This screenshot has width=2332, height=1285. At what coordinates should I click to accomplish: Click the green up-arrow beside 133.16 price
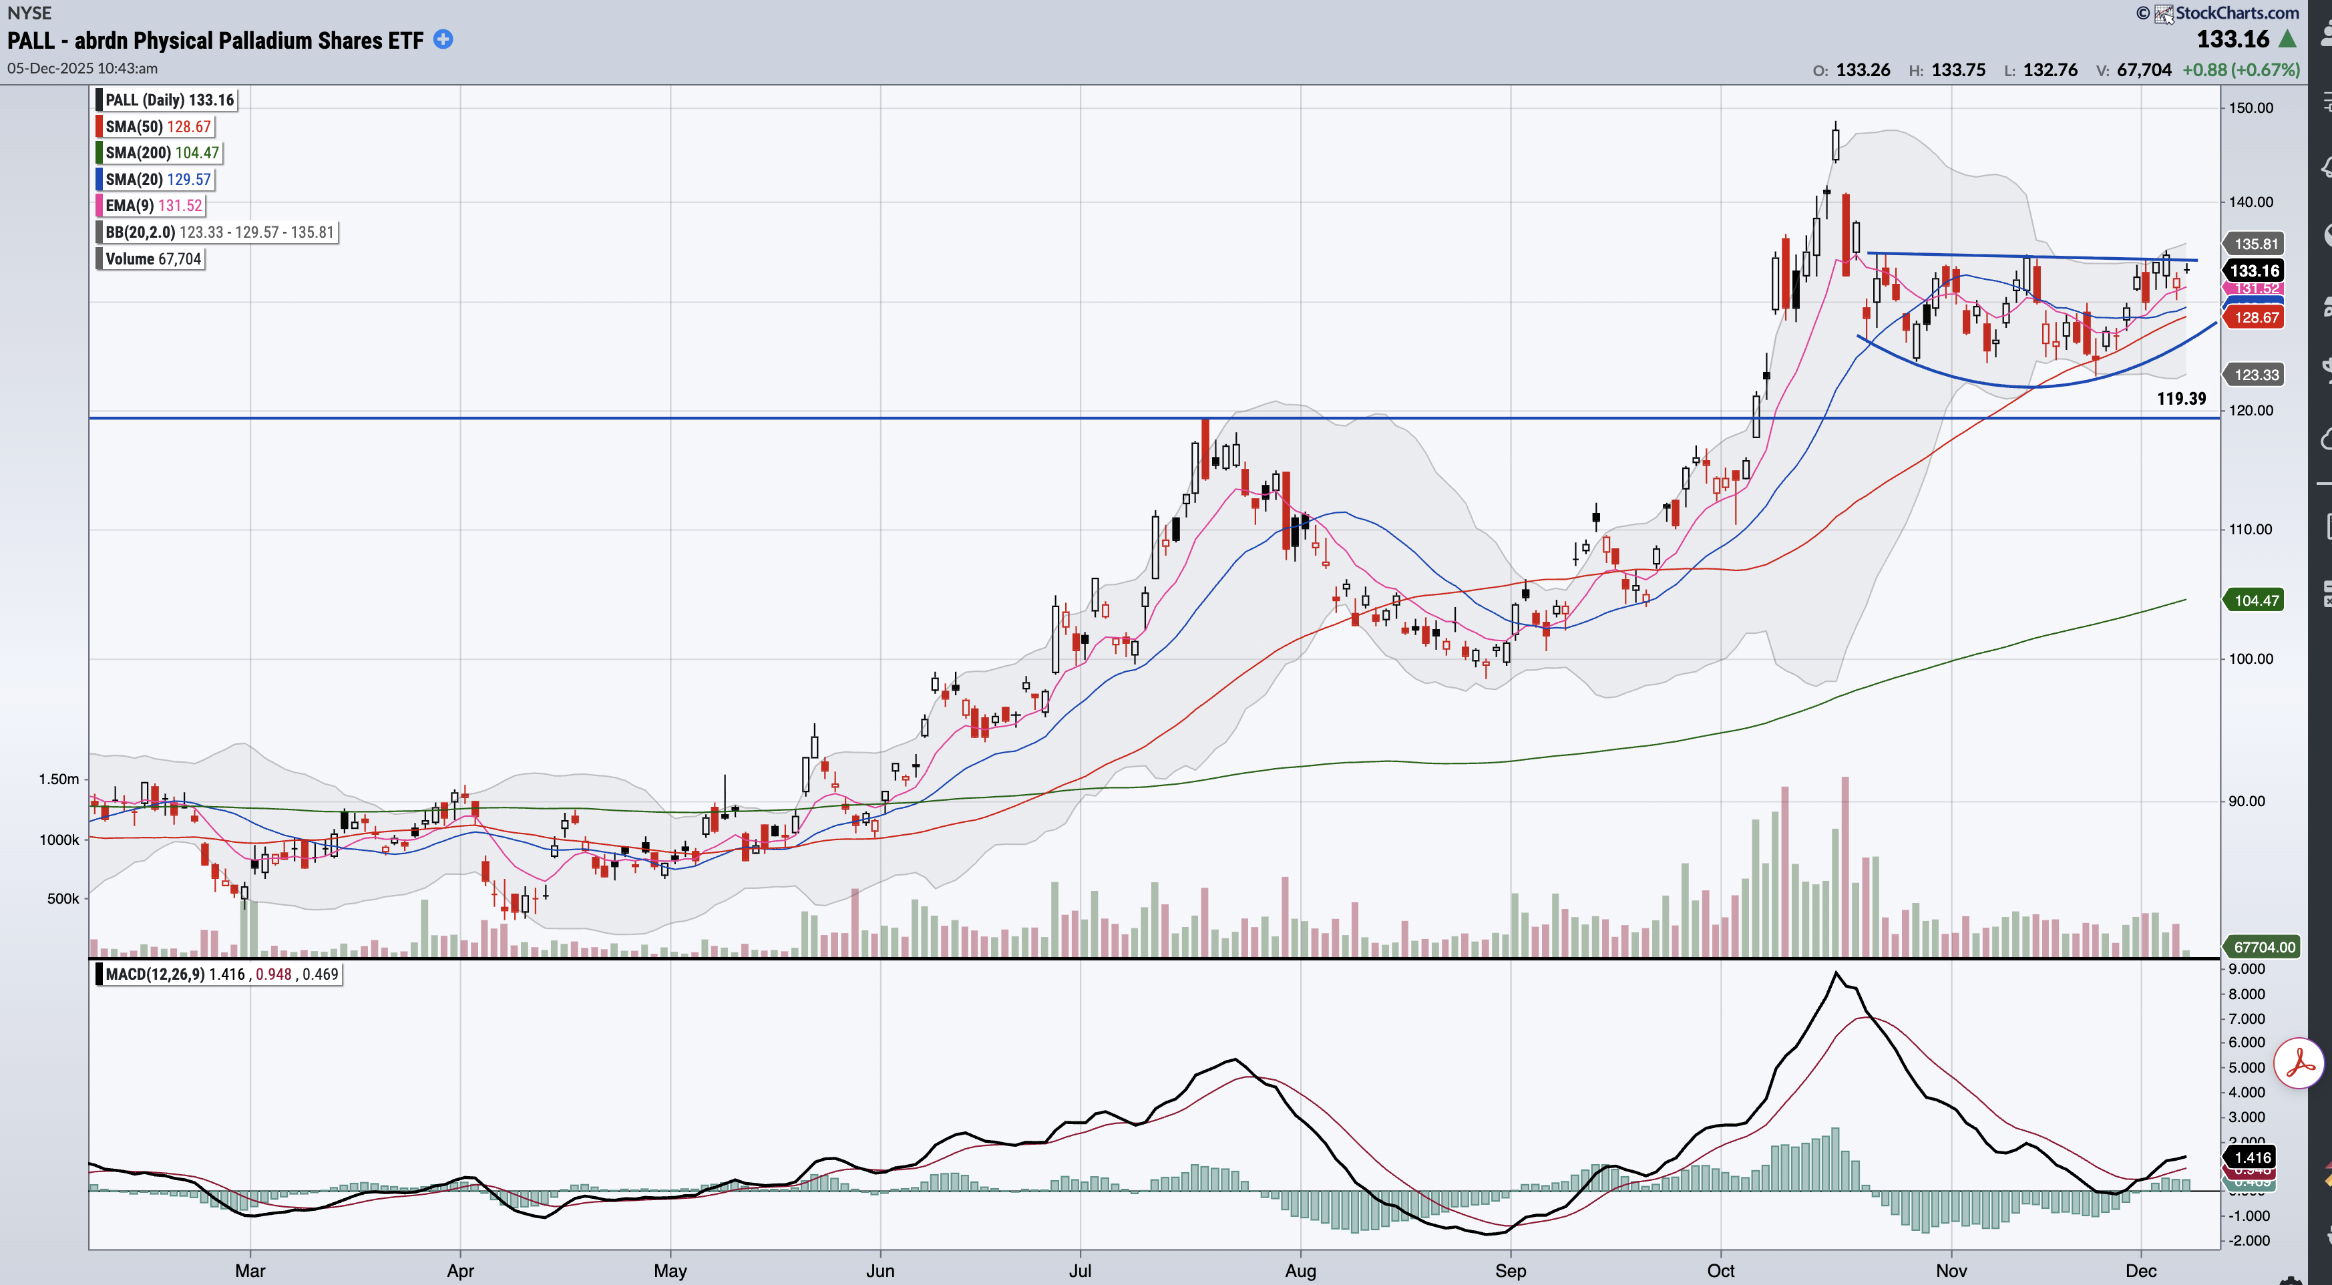pyautogui.click(x=2287, y=39)
